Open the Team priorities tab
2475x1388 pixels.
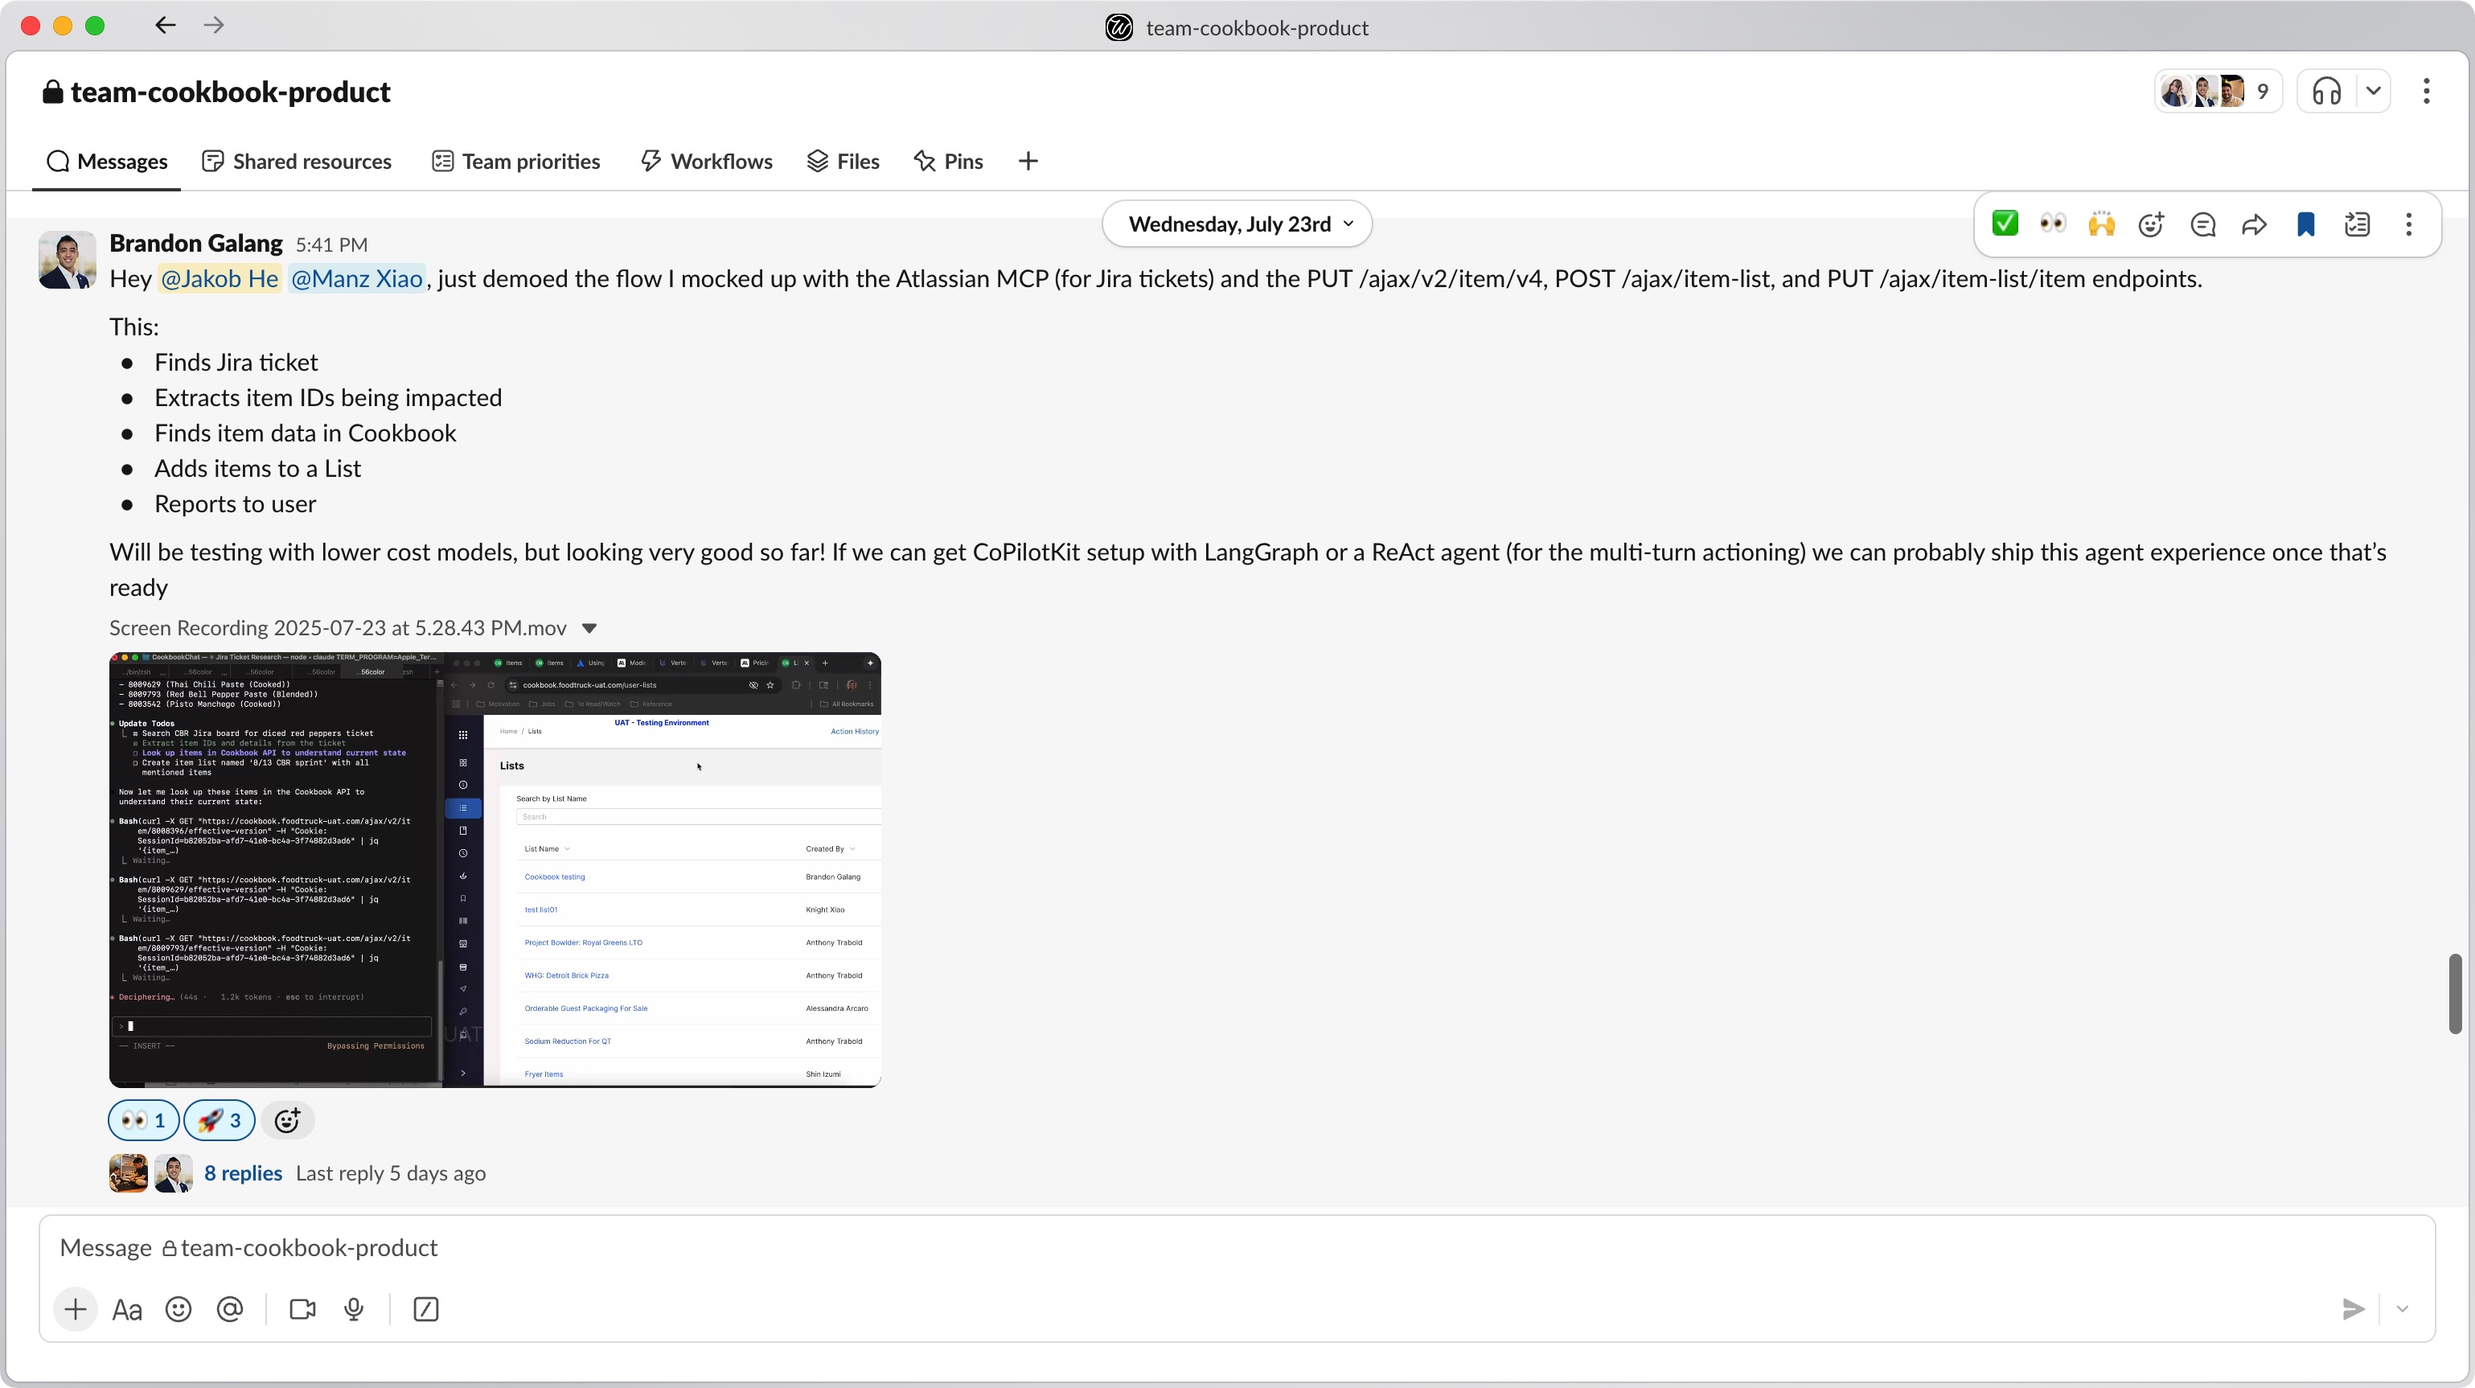516,162
